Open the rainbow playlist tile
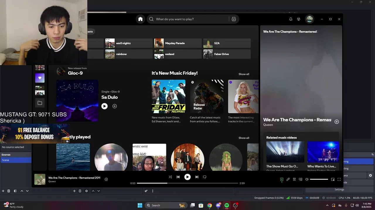 (129, 54)
